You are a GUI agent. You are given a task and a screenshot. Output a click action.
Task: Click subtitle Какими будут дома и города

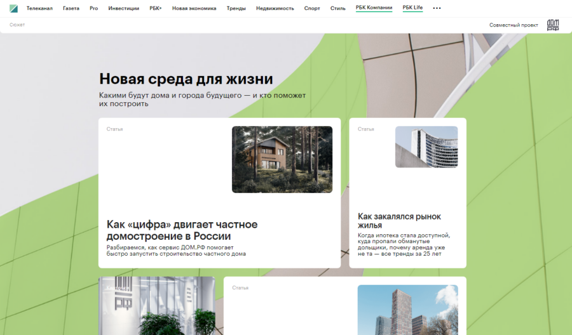(x=203, y=100)
